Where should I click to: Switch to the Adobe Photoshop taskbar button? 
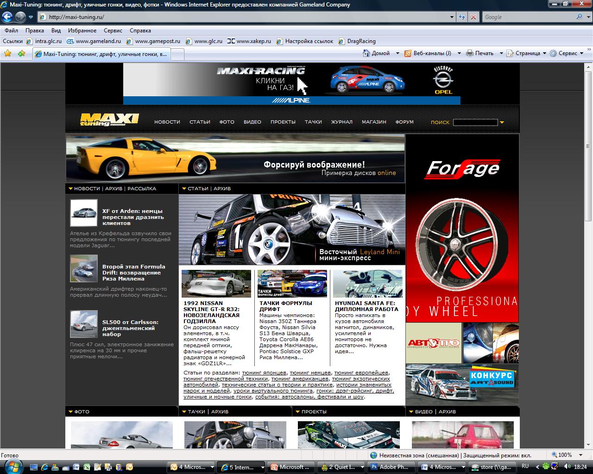coord(390,467)
